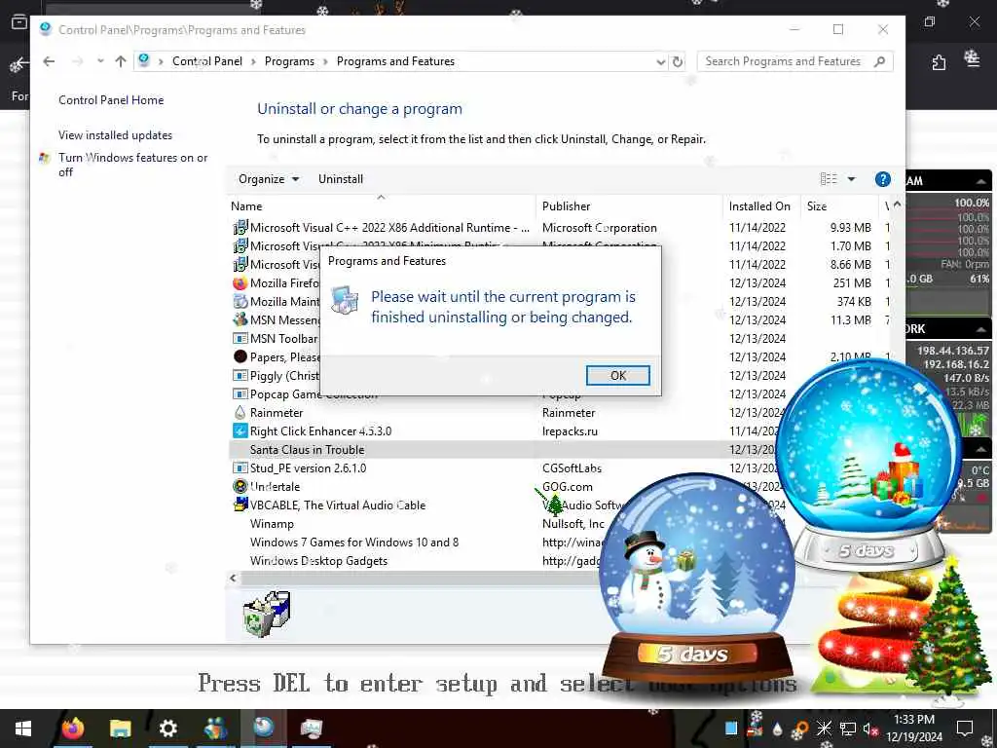
Task: Click the Control Panel icon in address bar
Action: coord(144,60)
